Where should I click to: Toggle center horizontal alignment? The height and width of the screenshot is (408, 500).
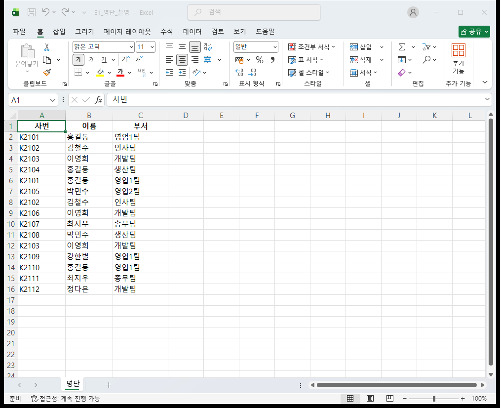click(x=182, y=60)
